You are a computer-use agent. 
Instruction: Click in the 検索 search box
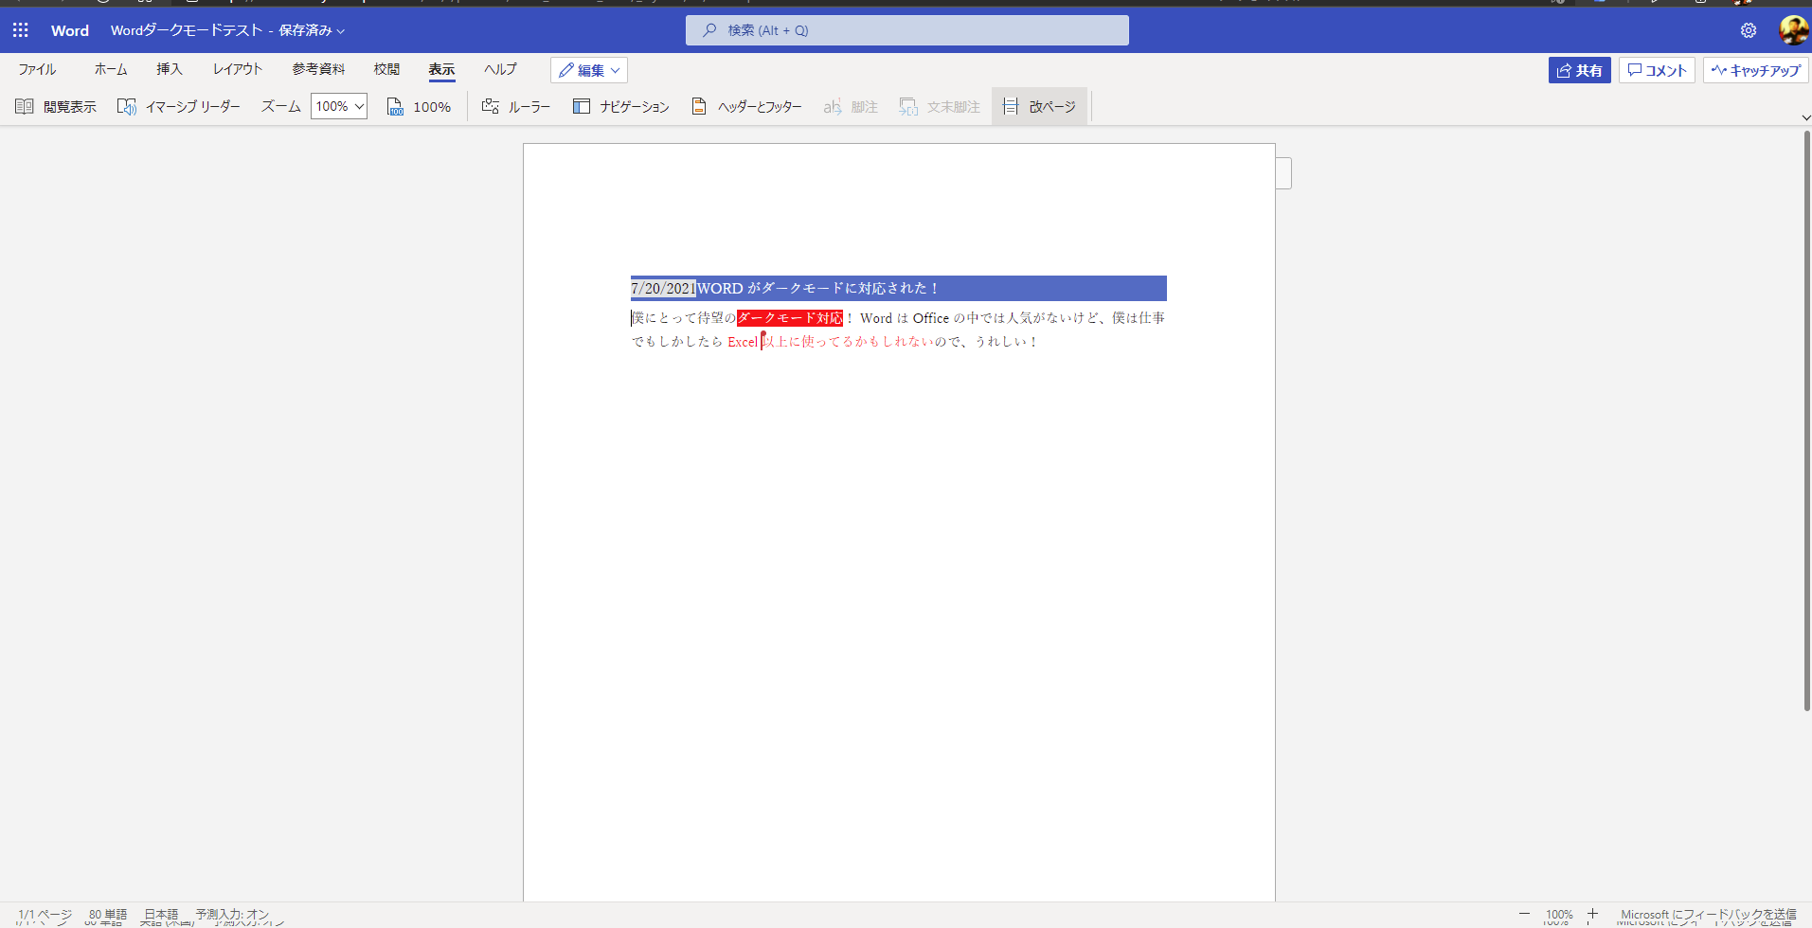tap(907, 30)
